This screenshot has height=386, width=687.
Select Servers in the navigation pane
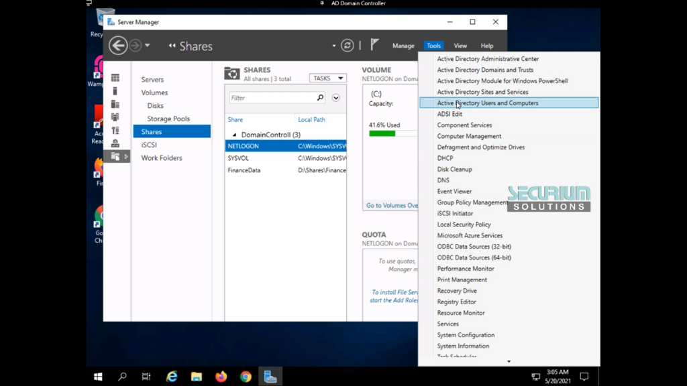pos(152,80)
